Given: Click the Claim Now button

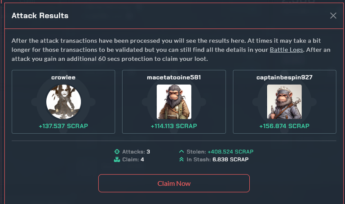Looking at the screenshot, I should [174, 183].
